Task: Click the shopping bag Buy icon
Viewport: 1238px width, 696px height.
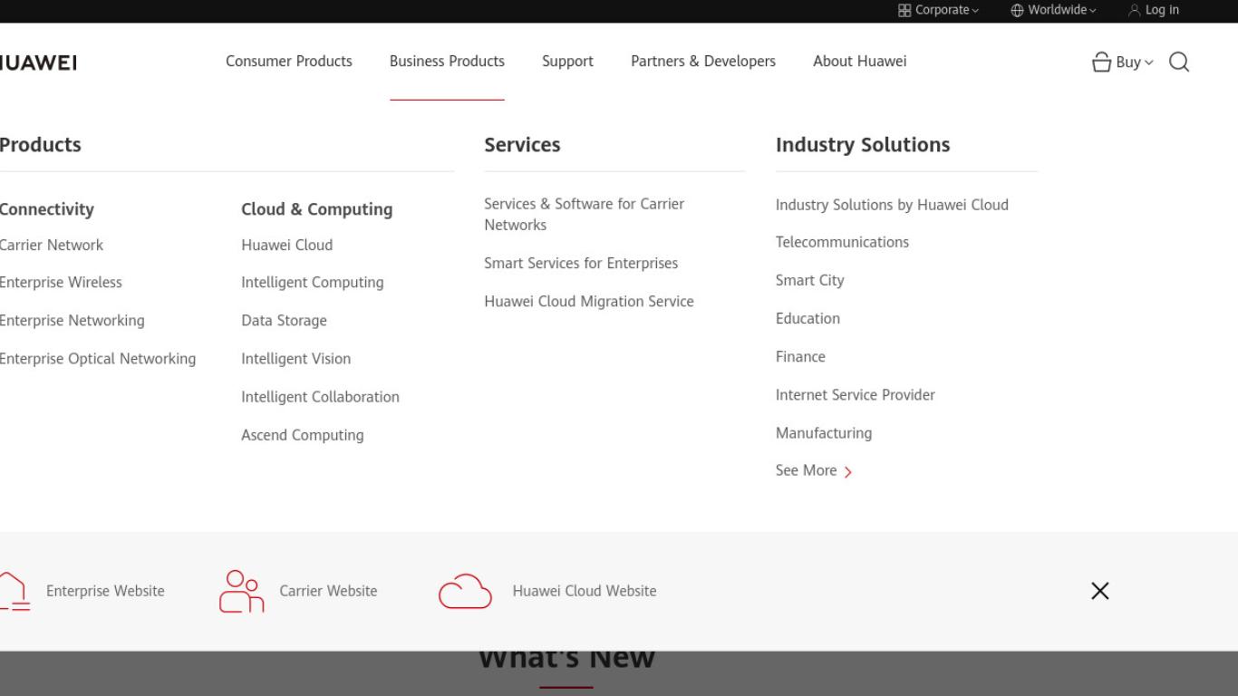Action: (1101, 62)
